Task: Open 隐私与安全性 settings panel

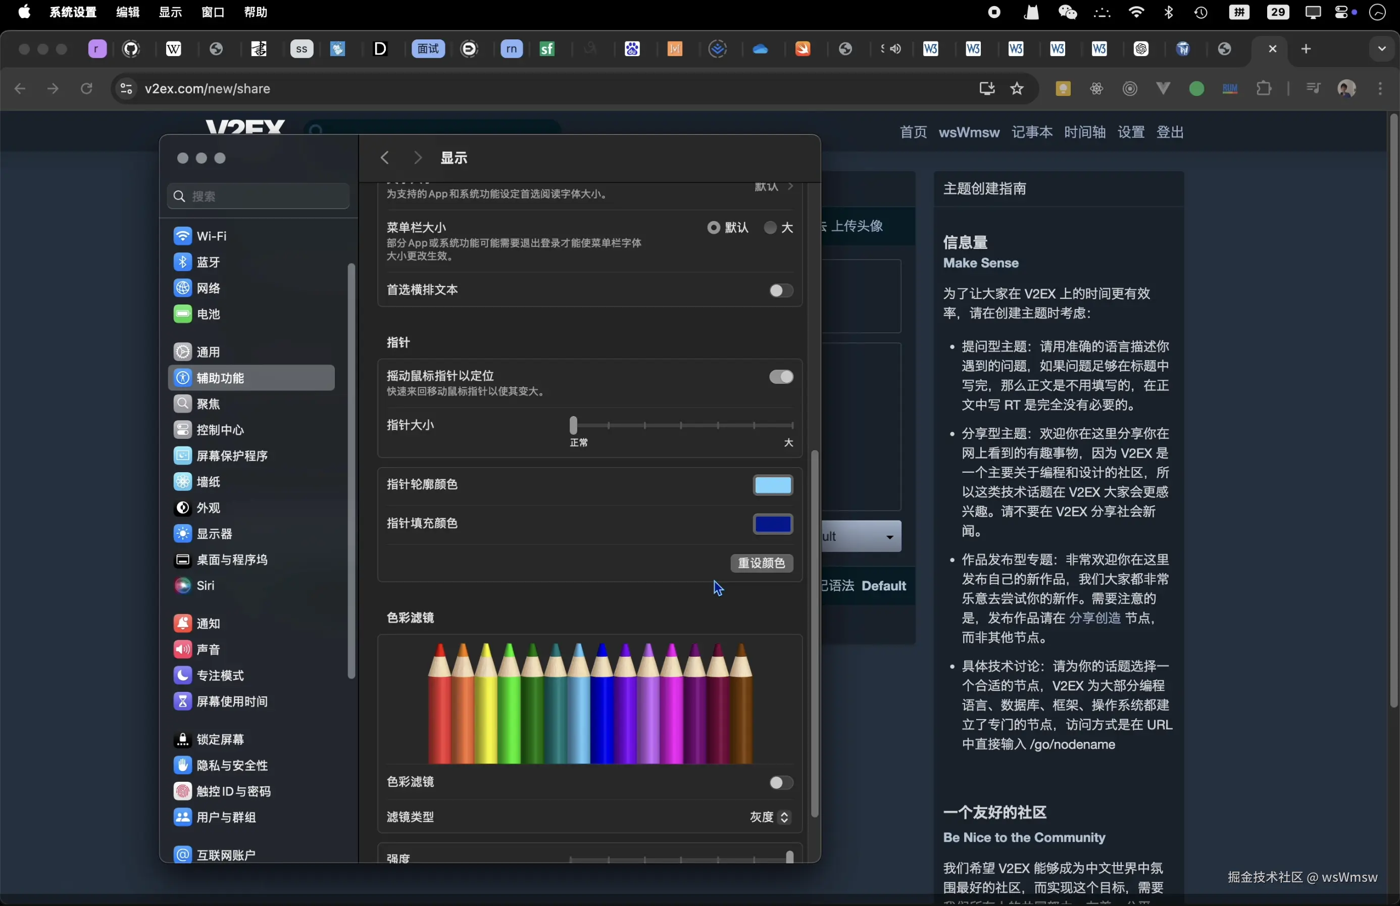Action: [232, 766]
